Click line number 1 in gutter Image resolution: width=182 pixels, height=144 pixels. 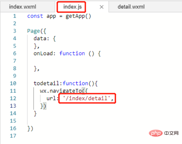tap(14, 16)
